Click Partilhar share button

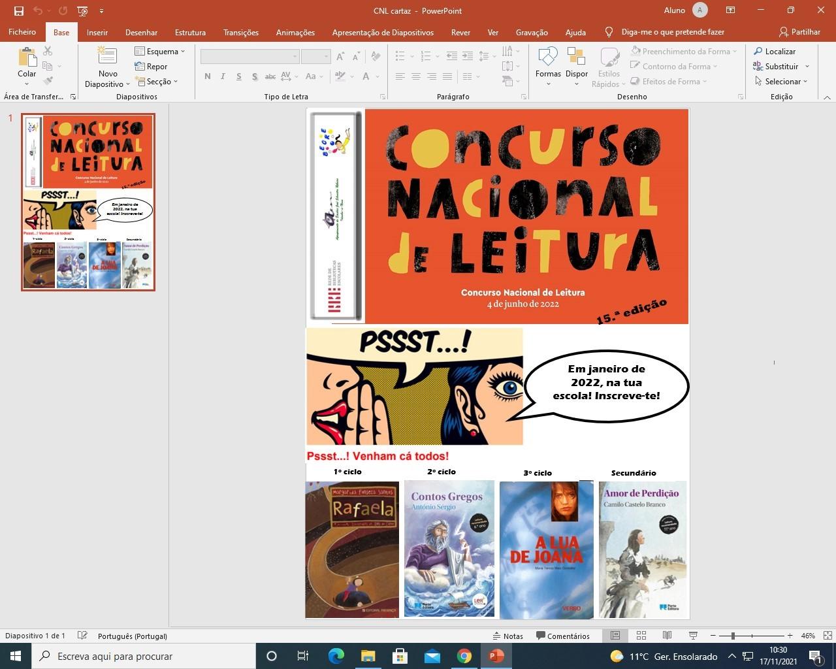799,32
